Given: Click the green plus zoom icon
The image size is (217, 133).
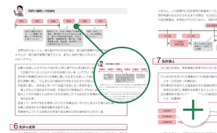Looking at the screenshot, I should tap(193, 110).
